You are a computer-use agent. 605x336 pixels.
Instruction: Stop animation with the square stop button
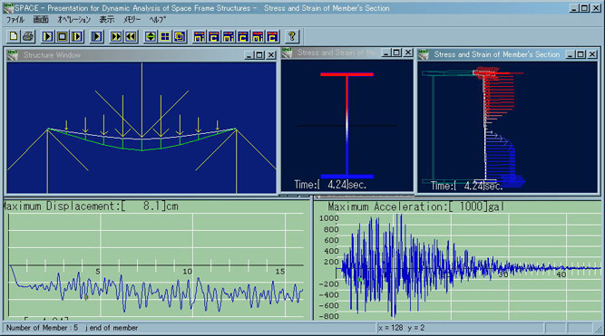(x=62, y=36)
